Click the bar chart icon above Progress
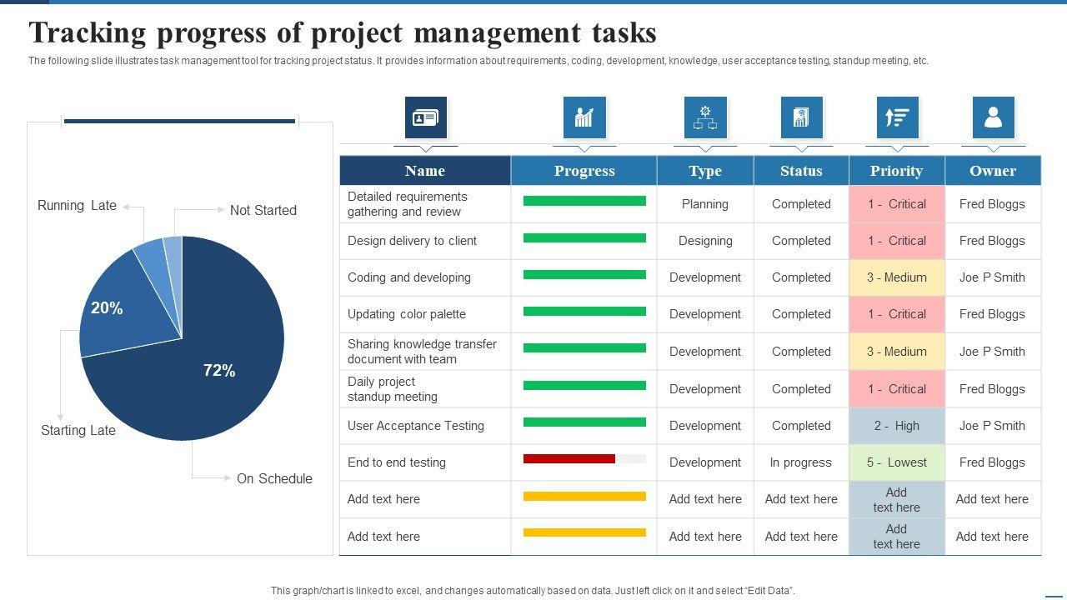 click(584, 117)
